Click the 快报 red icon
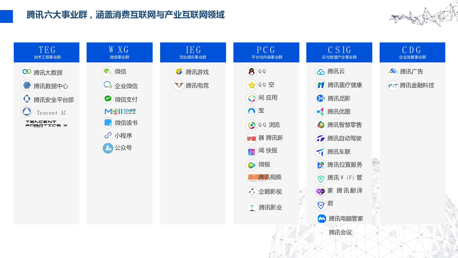Viewport: 458px width, 258px height. click(x=252, y=139)
